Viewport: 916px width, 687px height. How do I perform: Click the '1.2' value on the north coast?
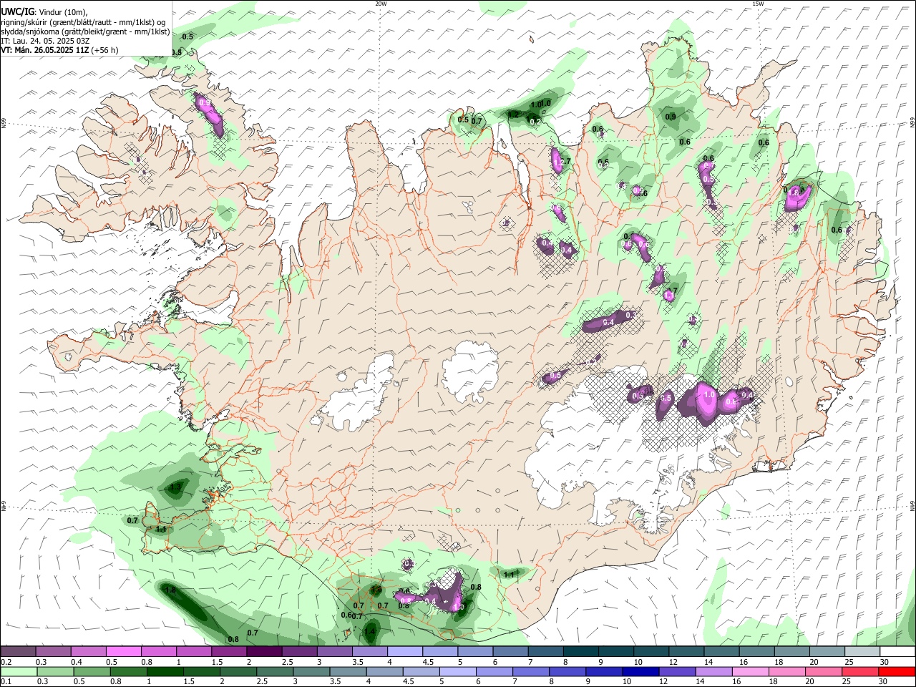pyautogui.click(x=513, y=114)
